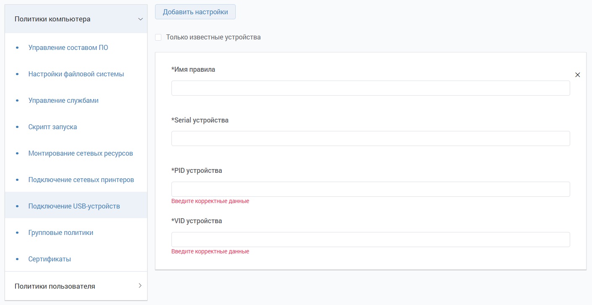Select Подключение USB-устройств item
The height and width of the screenshot is (305, 592).
click(74, 206)
